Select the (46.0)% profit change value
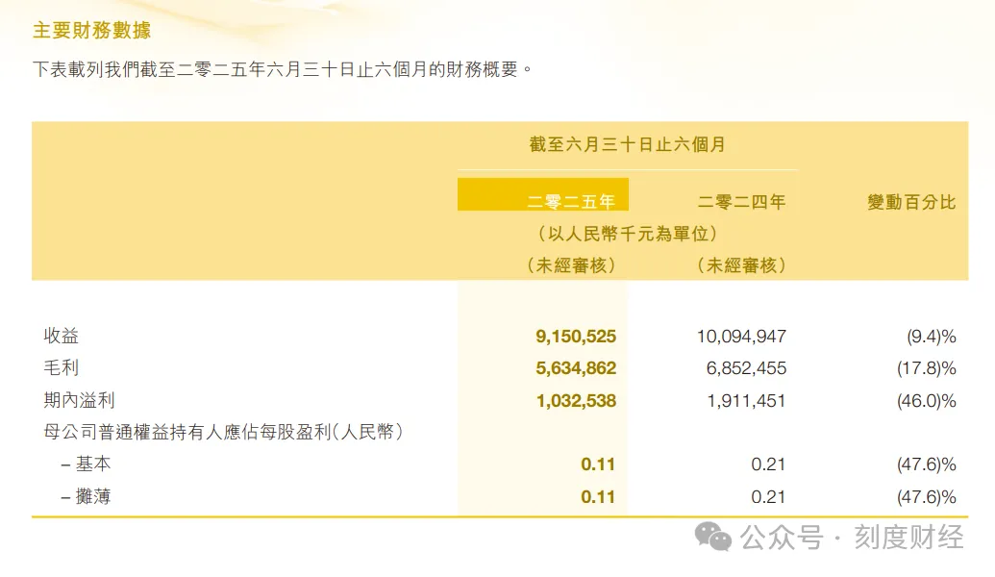Viewport: 995px width, 577px height. pyautogui.click(x=927, y=400)
